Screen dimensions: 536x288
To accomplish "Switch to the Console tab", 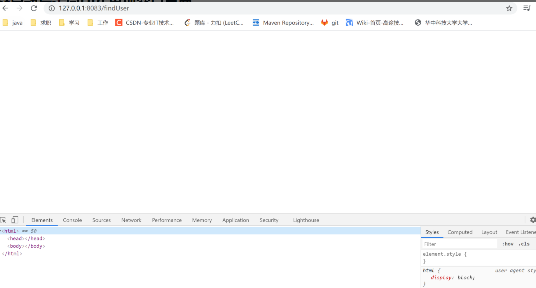I will tap(72, 220).
